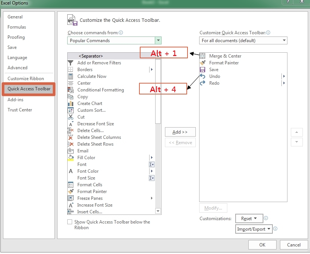Click Undo arrow icon in toolbar list
Image resolution: width=310 pixels, height=254 pixels.
point(203,76)
